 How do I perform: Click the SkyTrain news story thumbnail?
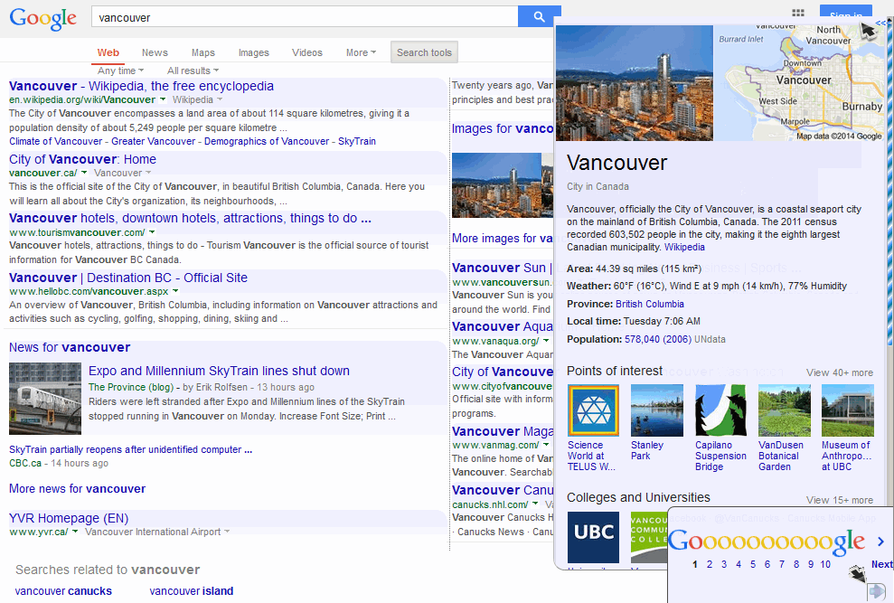(x=44, y=398)
